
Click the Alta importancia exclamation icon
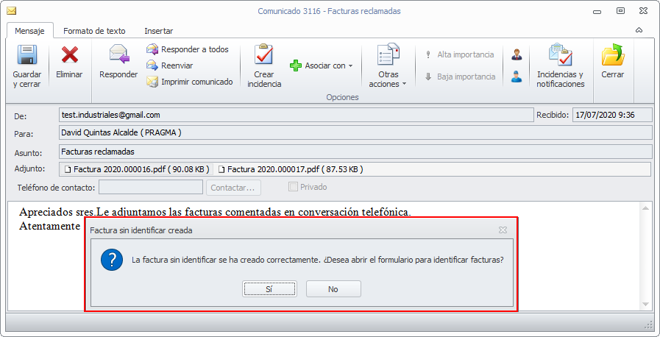point(428,54)
